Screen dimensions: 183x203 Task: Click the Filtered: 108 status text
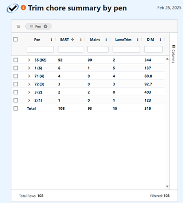(160, 196)
